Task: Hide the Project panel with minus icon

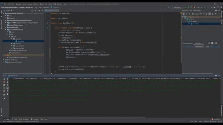Action: (42, 11)
